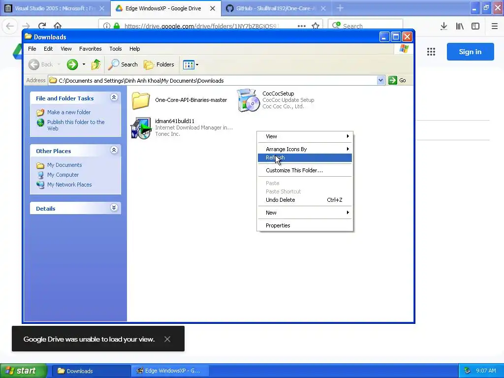Viewport: 504px width, 378px height.
Task: Open the Forward history dropdown arrow
Action: [x=84, y=64]
